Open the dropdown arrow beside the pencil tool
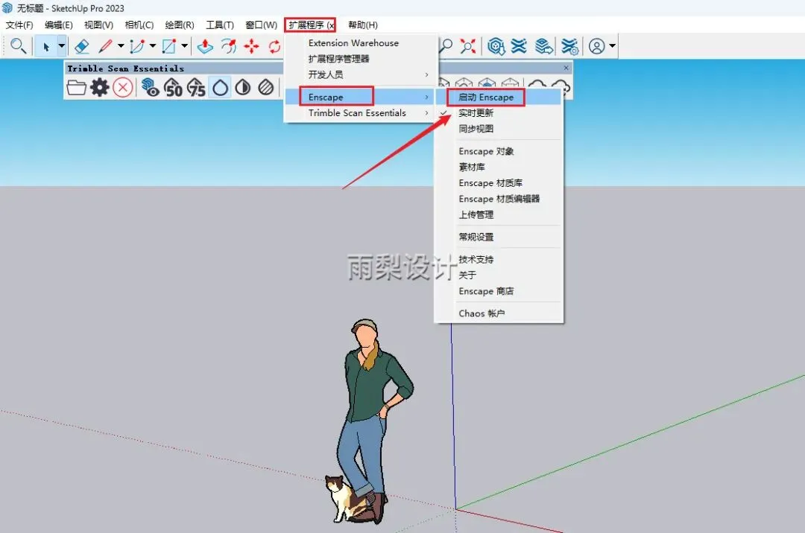 point(121,46)
